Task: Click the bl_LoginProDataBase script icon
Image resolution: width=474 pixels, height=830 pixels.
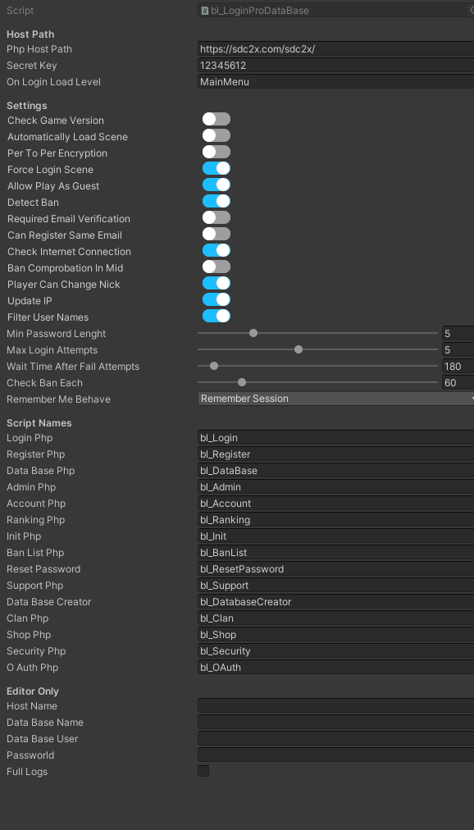Action: tap(205, 11)
